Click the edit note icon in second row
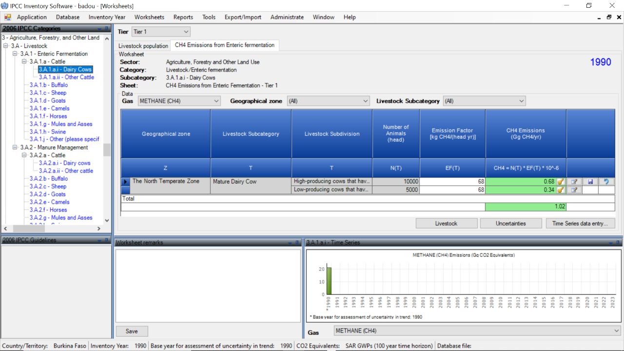The width and height of the screenshot is (624, 351). point(574,190)
